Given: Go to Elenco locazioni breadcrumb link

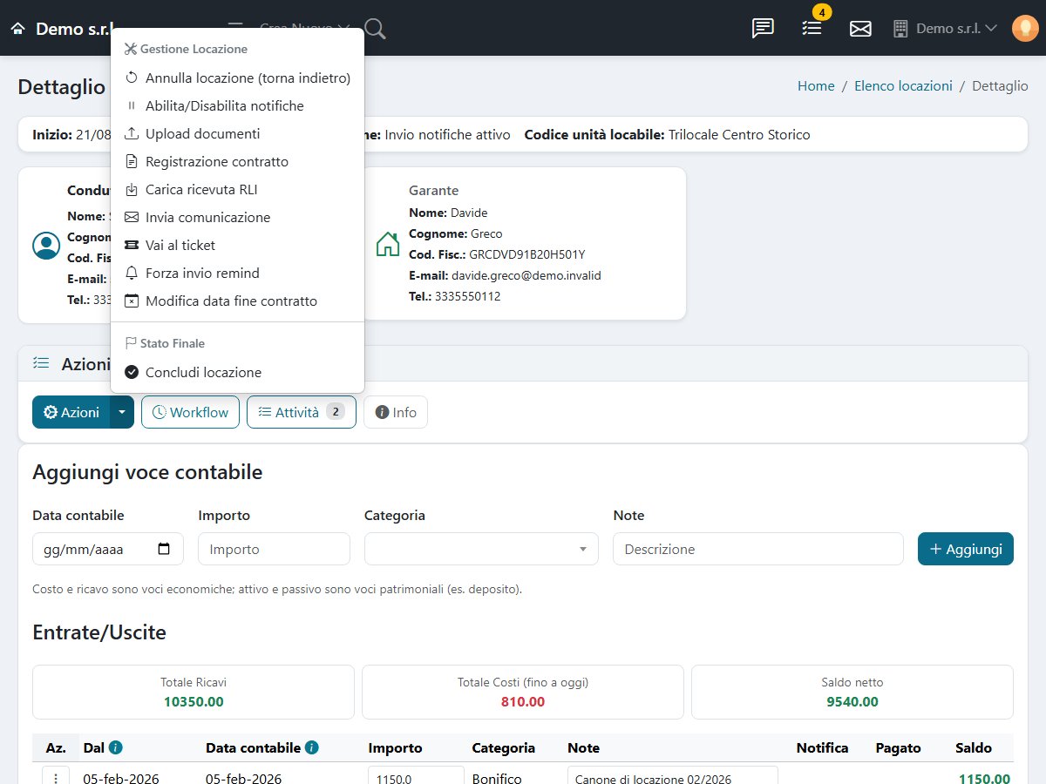Looking at the screenshot, I should (x=903, y=86).
